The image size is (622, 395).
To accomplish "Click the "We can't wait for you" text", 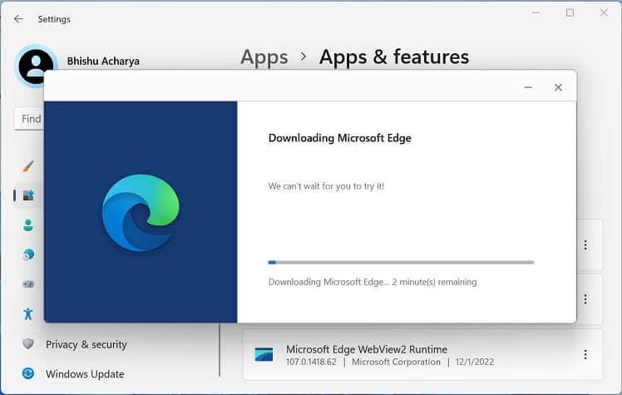I will pyautogui.click(x=326, y=186).
